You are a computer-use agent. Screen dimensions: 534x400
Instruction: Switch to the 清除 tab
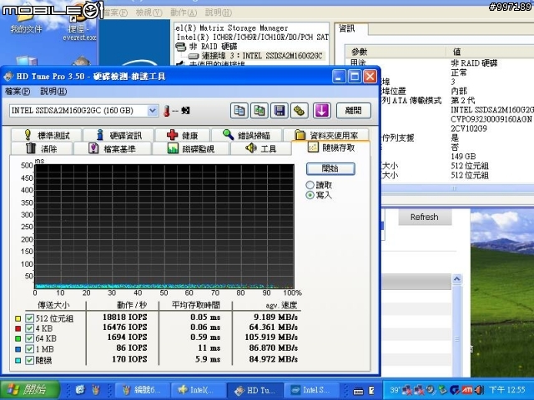point(42,148)
